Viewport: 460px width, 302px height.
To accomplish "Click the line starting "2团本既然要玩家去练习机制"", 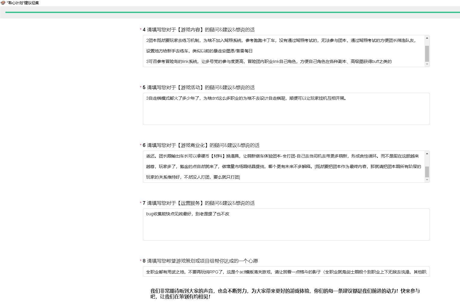I will click(x=281, y=40).
